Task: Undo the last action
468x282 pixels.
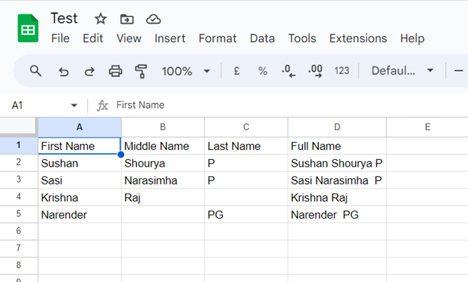Action: tap(63, 72)
